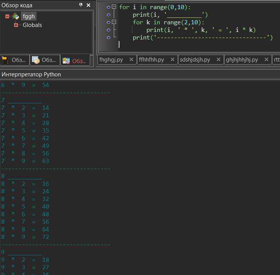Click the output line '6 * 9 = 54'

tap(25, 85)
